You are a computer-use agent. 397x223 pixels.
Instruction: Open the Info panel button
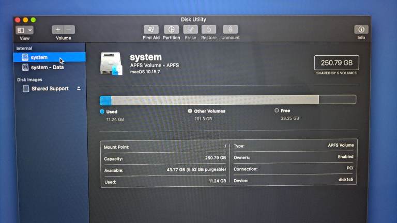(x=361, y=30)
